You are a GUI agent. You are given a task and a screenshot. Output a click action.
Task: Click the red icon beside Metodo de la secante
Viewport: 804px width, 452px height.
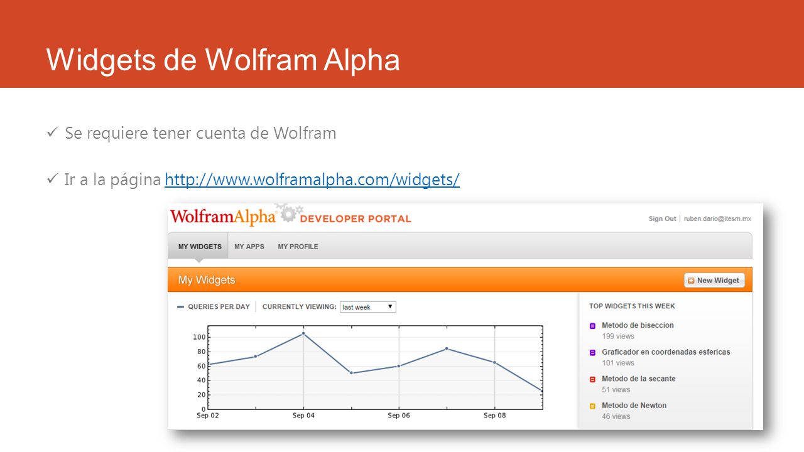[592, 379]
